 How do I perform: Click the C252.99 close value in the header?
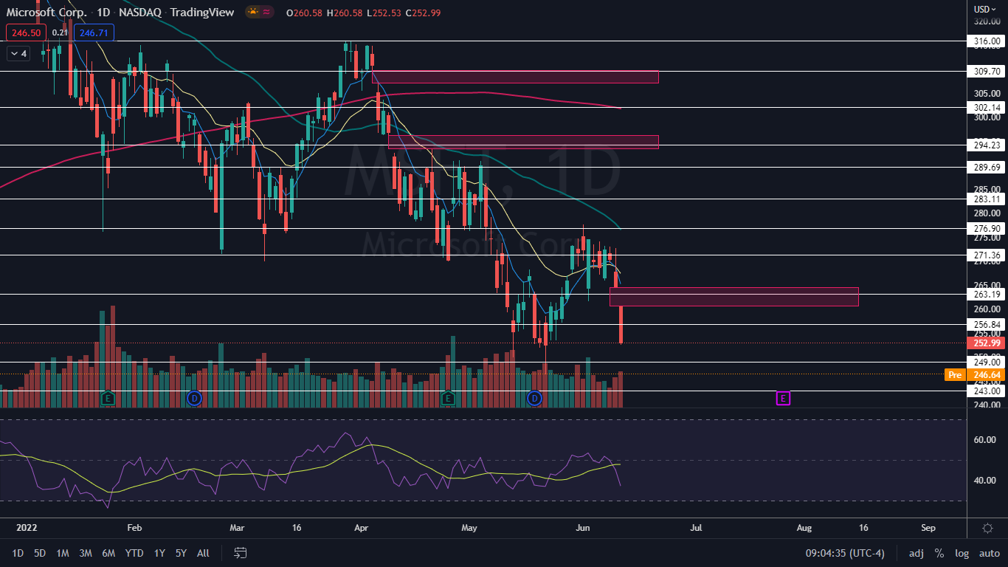tap(423, 13)
